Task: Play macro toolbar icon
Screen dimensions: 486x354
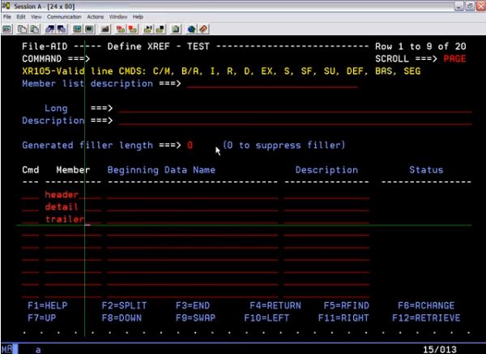Action: tap(148, 29)
